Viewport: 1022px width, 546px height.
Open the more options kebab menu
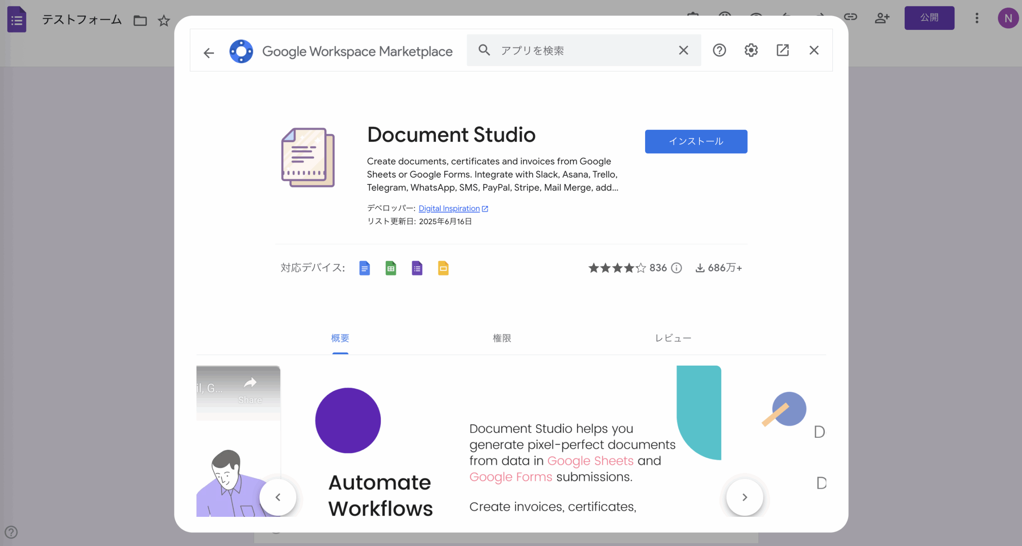(977, 18)
